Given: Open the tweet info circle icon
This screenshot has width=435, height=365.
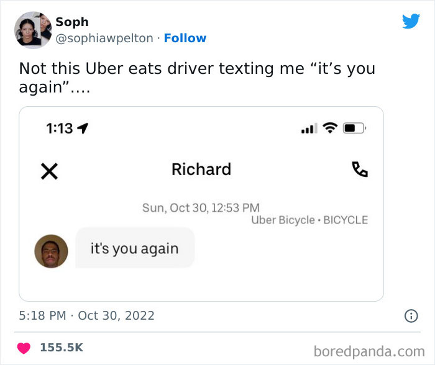Looking at the screenshot, I should coord(411,316).
